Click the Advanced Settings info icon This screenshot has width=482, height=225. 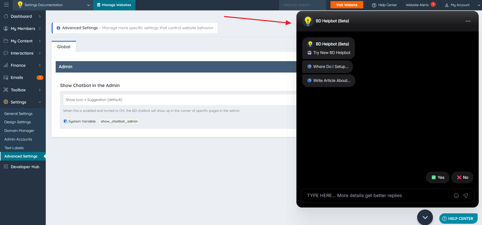click(x=58, y=28)
